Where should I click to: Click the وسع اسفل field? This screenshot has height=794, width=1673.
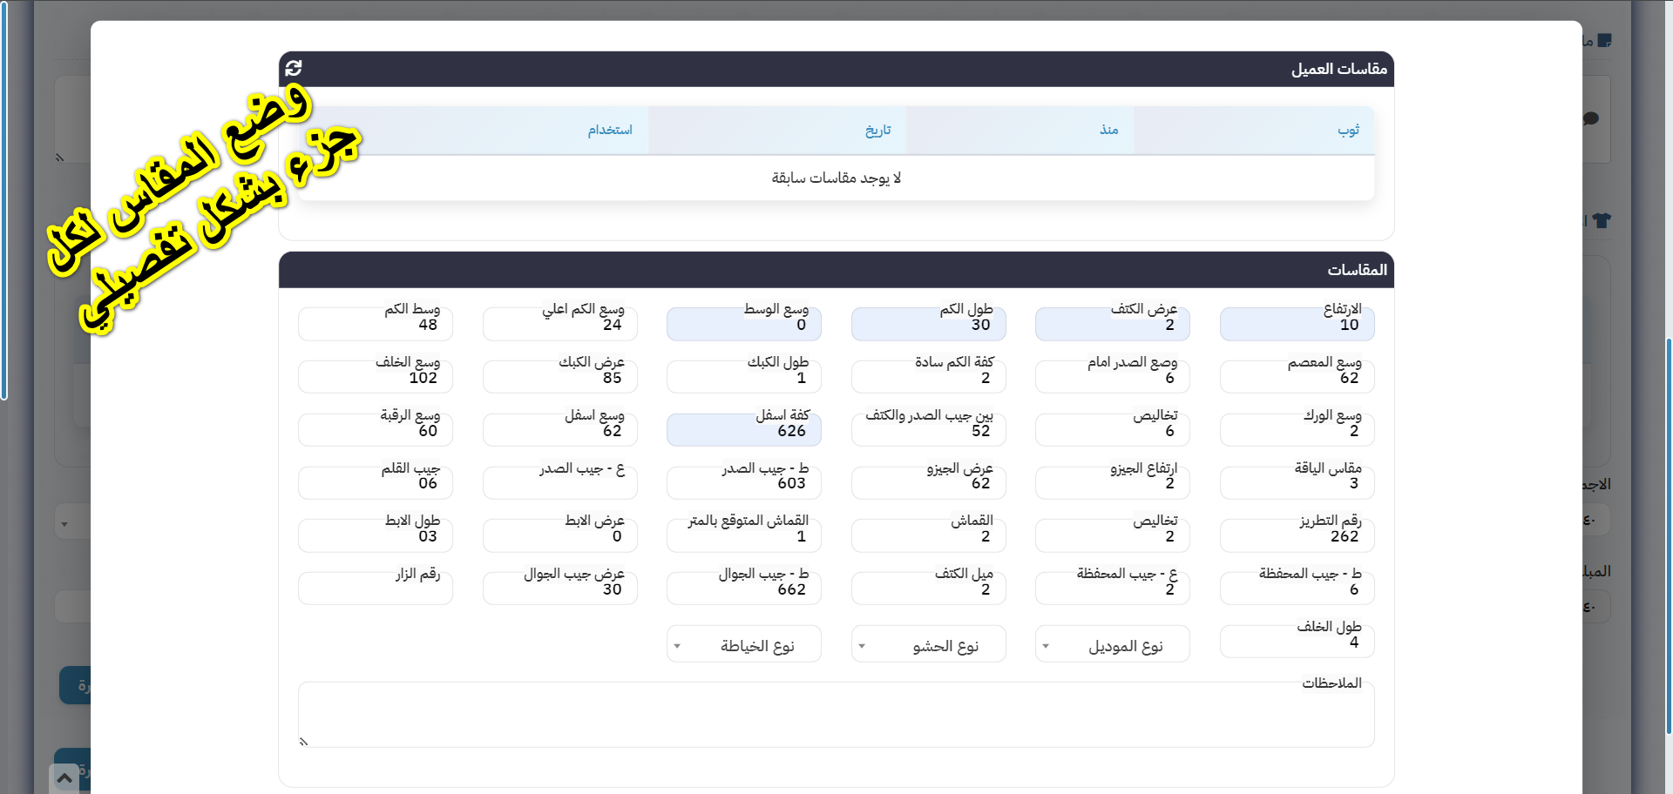click(x=560, y=430)
